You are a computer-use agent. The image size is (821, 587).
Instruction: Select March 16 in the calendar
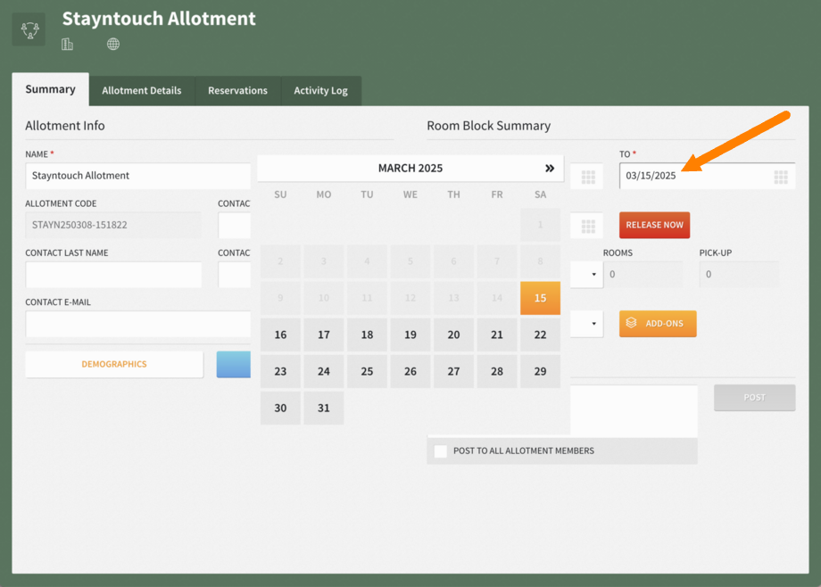(280, 335)
